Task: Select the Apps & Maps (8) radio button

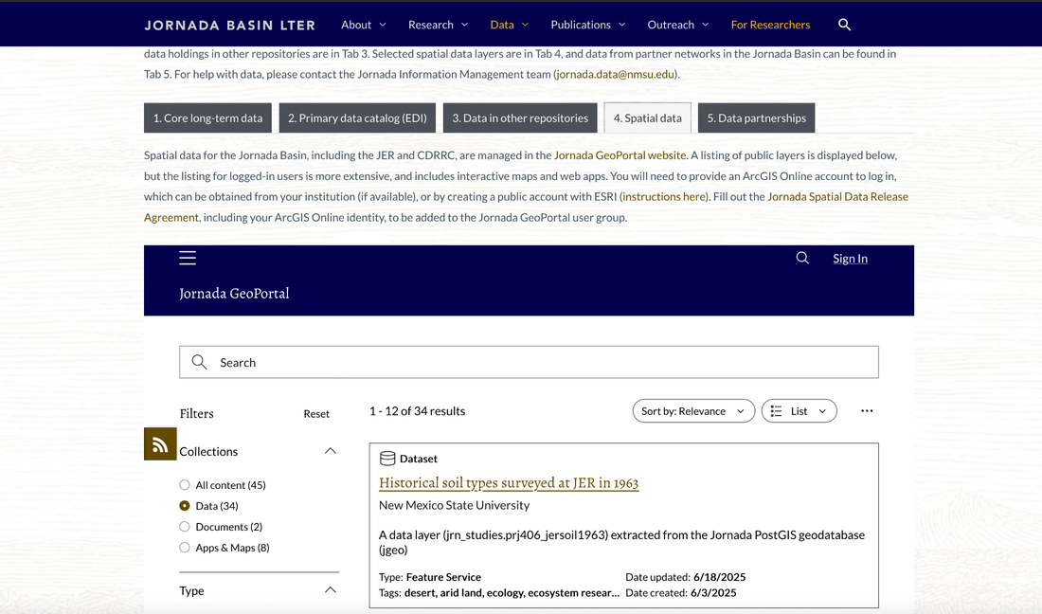Action: 185,548
